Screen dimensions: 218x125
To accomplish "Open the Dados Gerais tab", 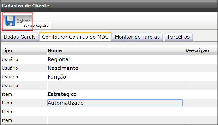I will coord(19,37).
